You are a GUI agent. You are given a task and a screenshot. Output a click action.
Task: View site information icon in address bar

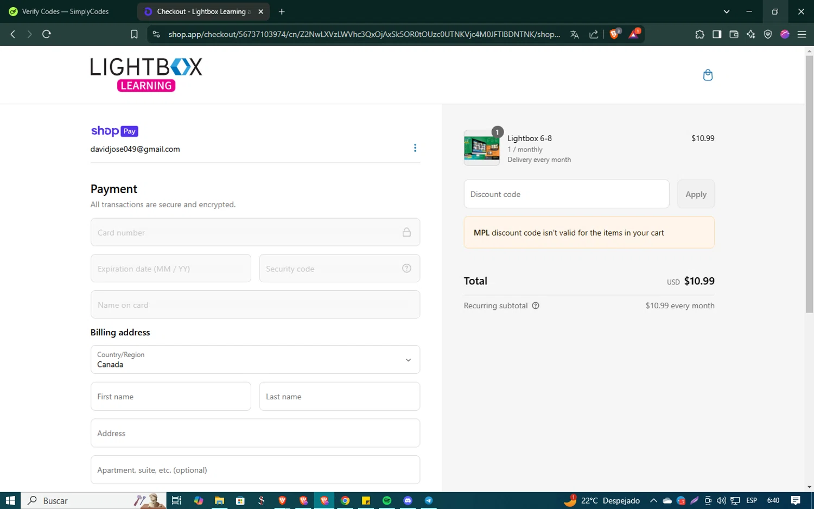click(156, 34)
